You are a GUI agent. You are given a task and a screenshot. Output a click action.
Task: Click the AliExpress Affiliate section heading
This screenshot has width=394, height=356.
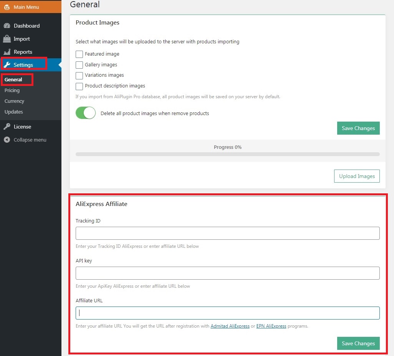point(101,204)
